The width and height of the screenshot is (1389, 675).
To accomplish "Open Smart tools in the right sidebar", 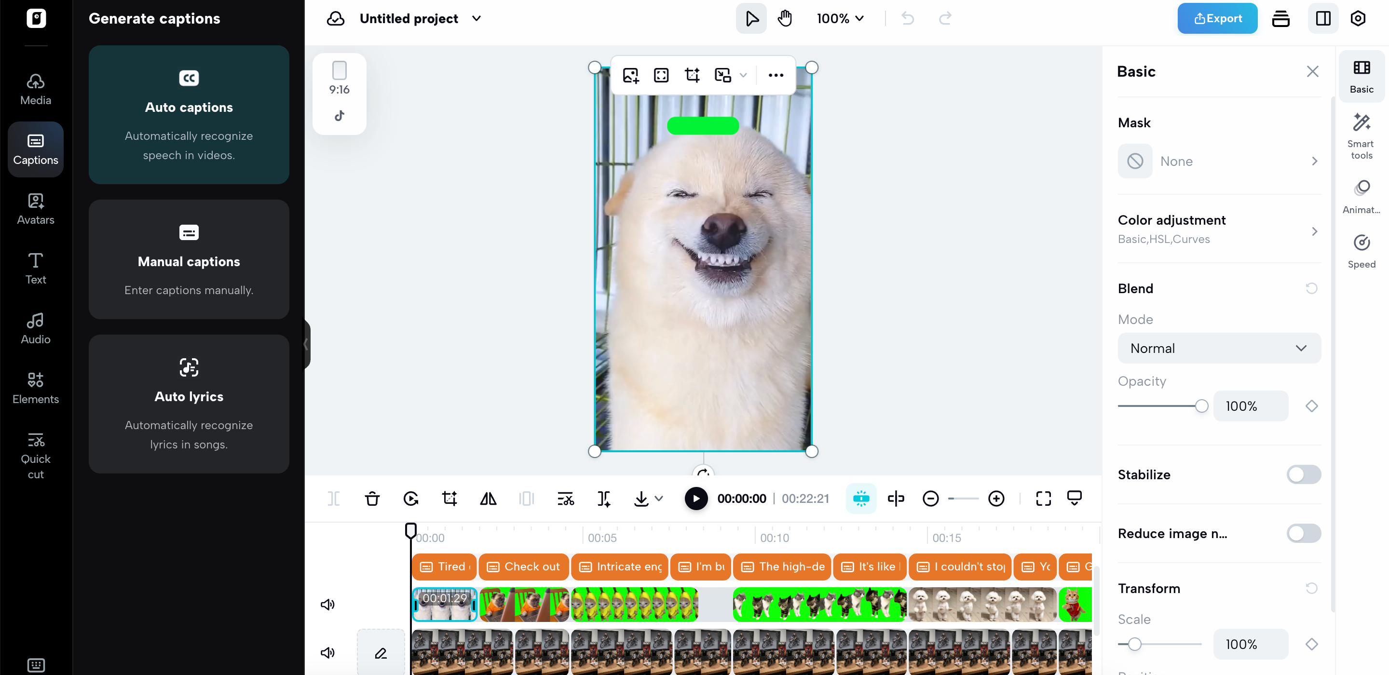I will pos(1361,134).
